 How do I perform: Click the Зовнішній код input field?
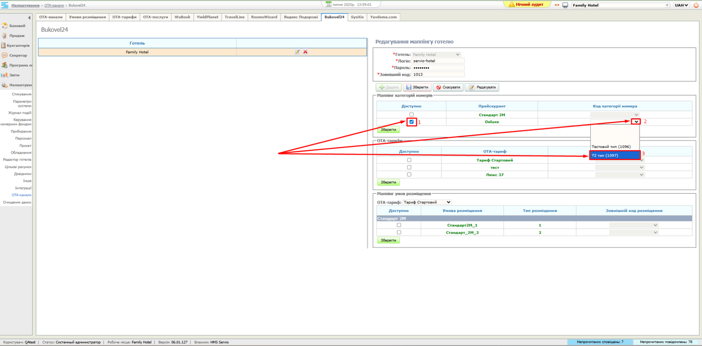coord(438,73)
